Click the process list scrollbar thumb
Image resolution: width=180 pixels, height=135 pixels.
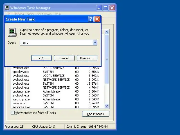107,59
